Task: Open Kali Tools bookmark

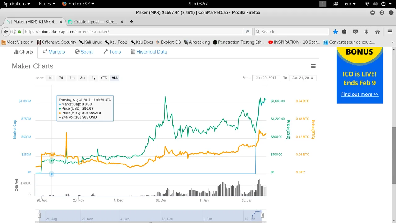Action: (116, 42)
